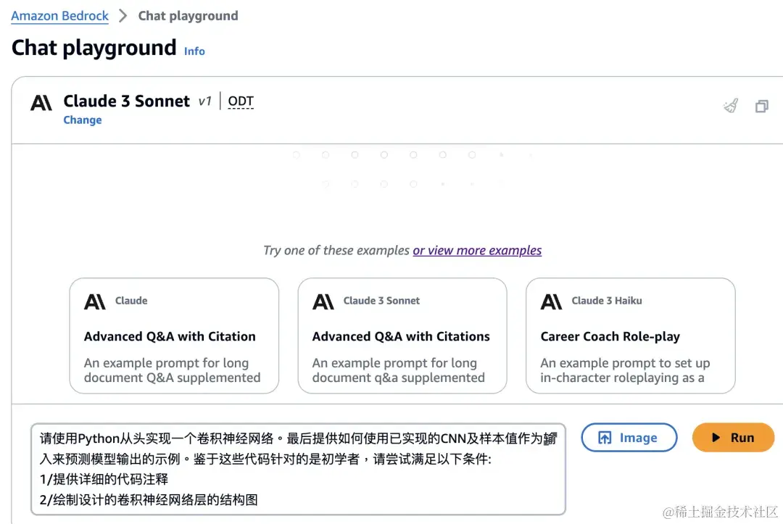Click the copy icon near top right
This screenshot has height=524, width=783.
pos(761,107)
